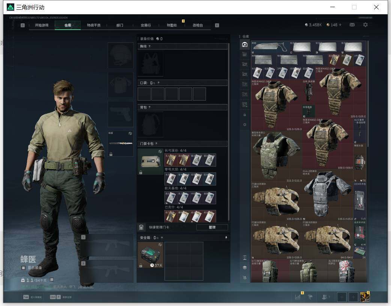Click swap arrows on keycard case
Screen dimensions: 391x306
(x=160, y=152)
